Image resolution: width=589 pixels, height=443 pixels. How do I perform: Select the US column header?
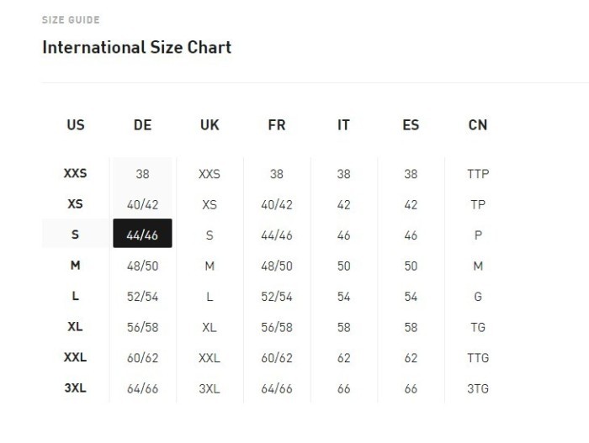click(76, 125)
